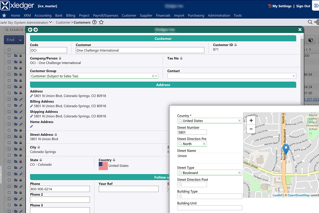The height and width of the screenshot is (213, 319).
Task: Clear the Street Direction Pre value
Action: click(x=204, y=144)
